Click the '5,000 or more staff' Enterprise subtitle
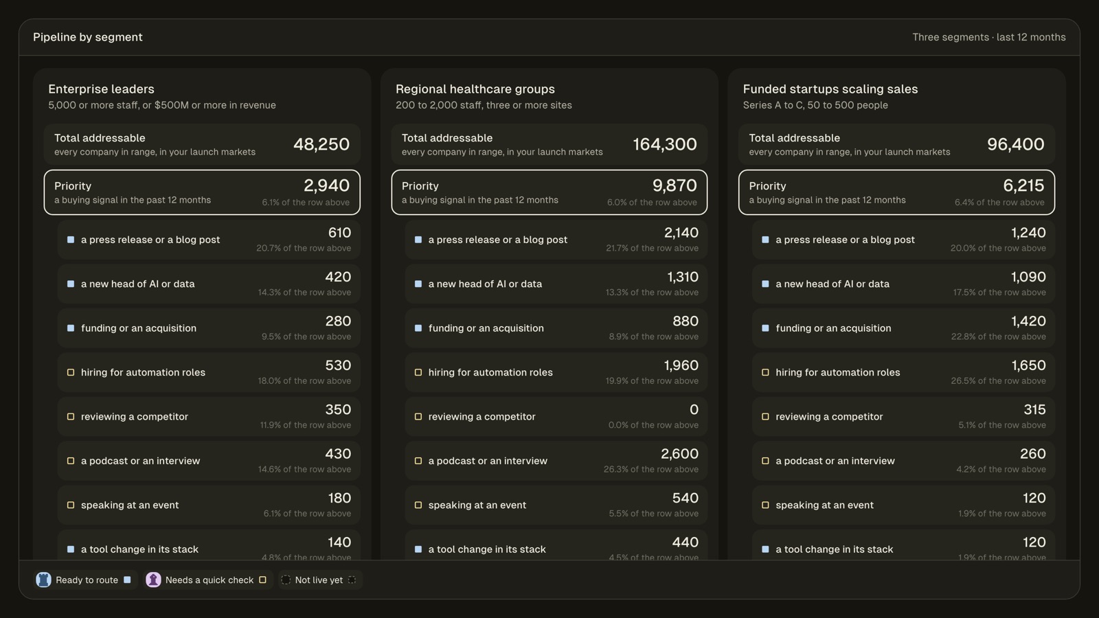 [x=162, y=105]
